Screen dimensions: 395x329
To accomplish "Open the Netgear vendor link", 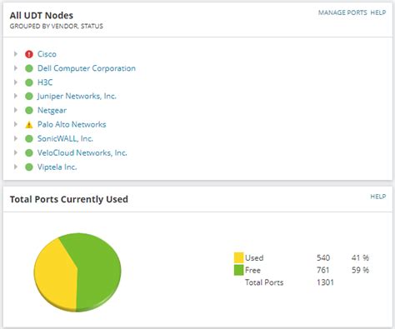I will (52, 111).
